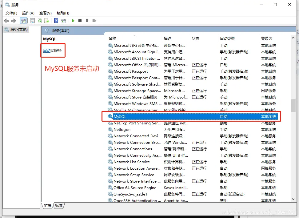
Task: Restart the service with the restart icon
Action: 94,21
